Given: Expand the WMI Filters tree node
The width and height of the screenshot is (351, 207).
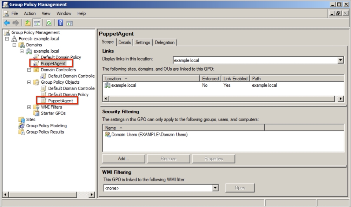Looking at the screenshot, I should (x=29, y=107).
